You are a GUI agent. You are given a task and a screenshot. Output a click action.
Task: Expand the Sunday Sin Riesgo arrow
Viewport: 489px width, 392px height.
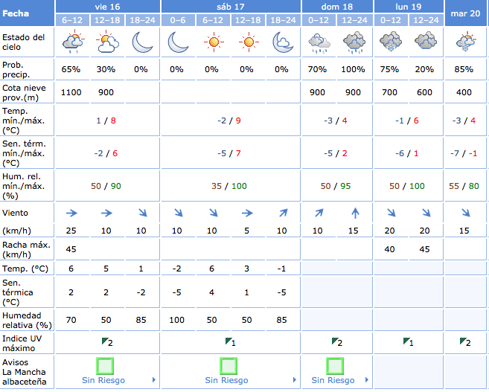(365, 380)
